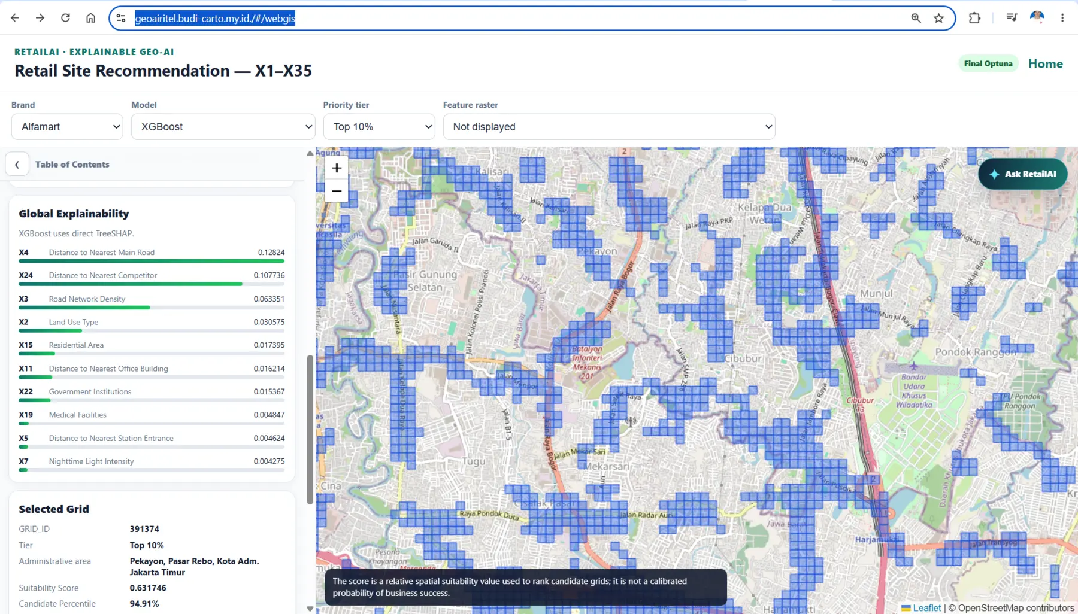
Task: Open the browser three-dot menu
Action: (1062, 18)
